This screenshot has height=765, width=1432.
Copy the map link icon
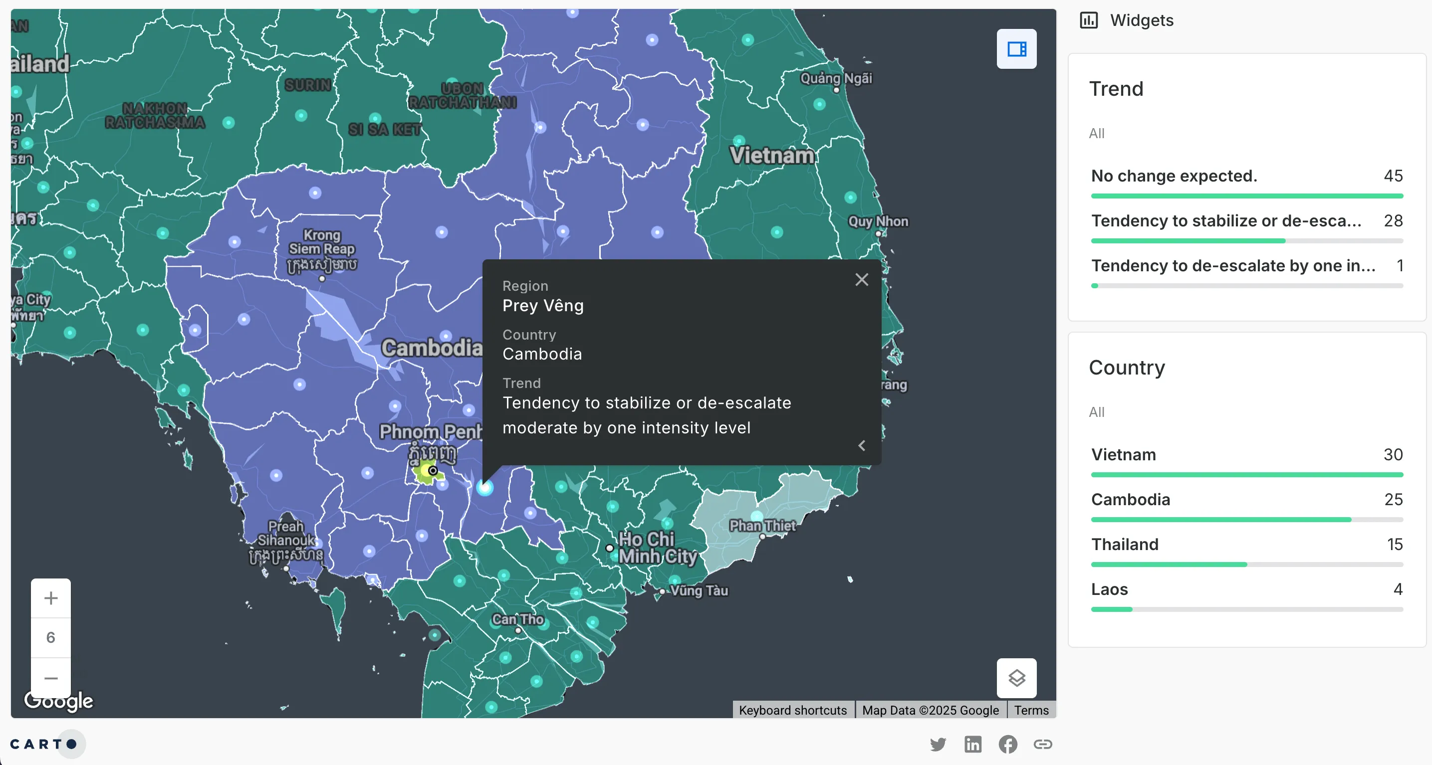tap(1042, 744)
